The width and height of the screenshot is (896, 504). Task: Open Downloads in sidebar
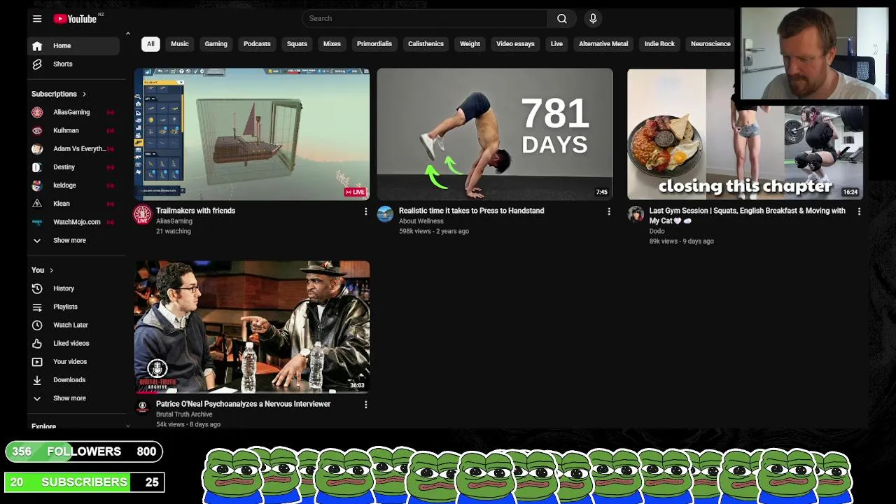pyautogui.click(x=73, y=379)
